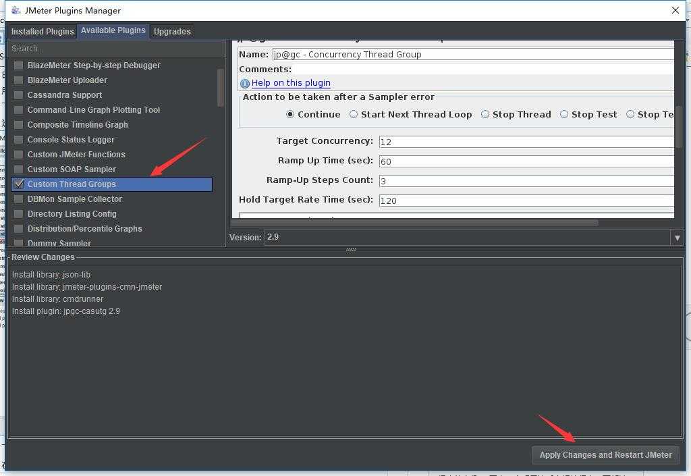Check the Composite Timeline Graph checkbox
691x476 pixels.
pyautogui.click(x=18, y=125)
